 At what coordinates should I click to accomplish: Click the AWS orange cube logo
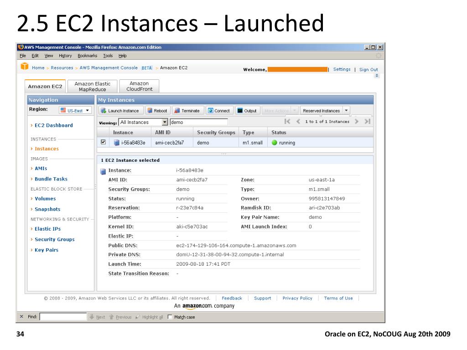pyautogui.click(x=25, y=66)
